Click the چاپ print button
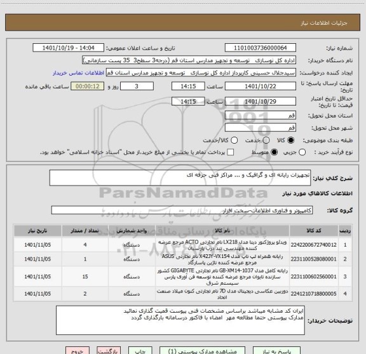This screenshot has width=366, height=354. pyautogui.click(x=140, y=351)
